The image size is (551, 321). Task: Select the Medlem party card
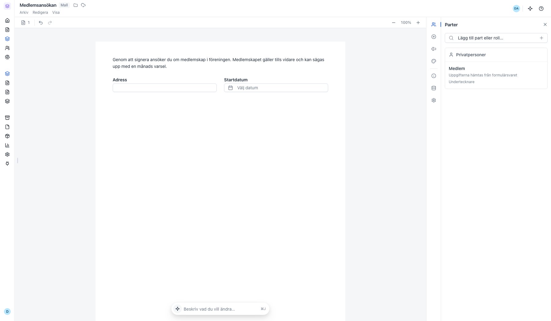click(x=496, y=75)
